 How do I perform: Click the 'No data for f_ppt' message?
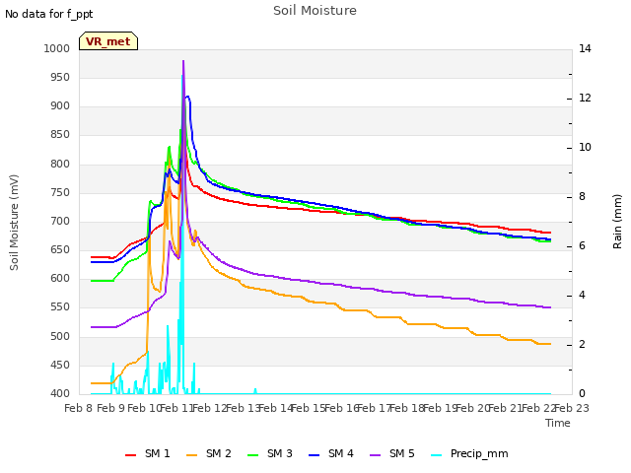(x=48, y=14)
